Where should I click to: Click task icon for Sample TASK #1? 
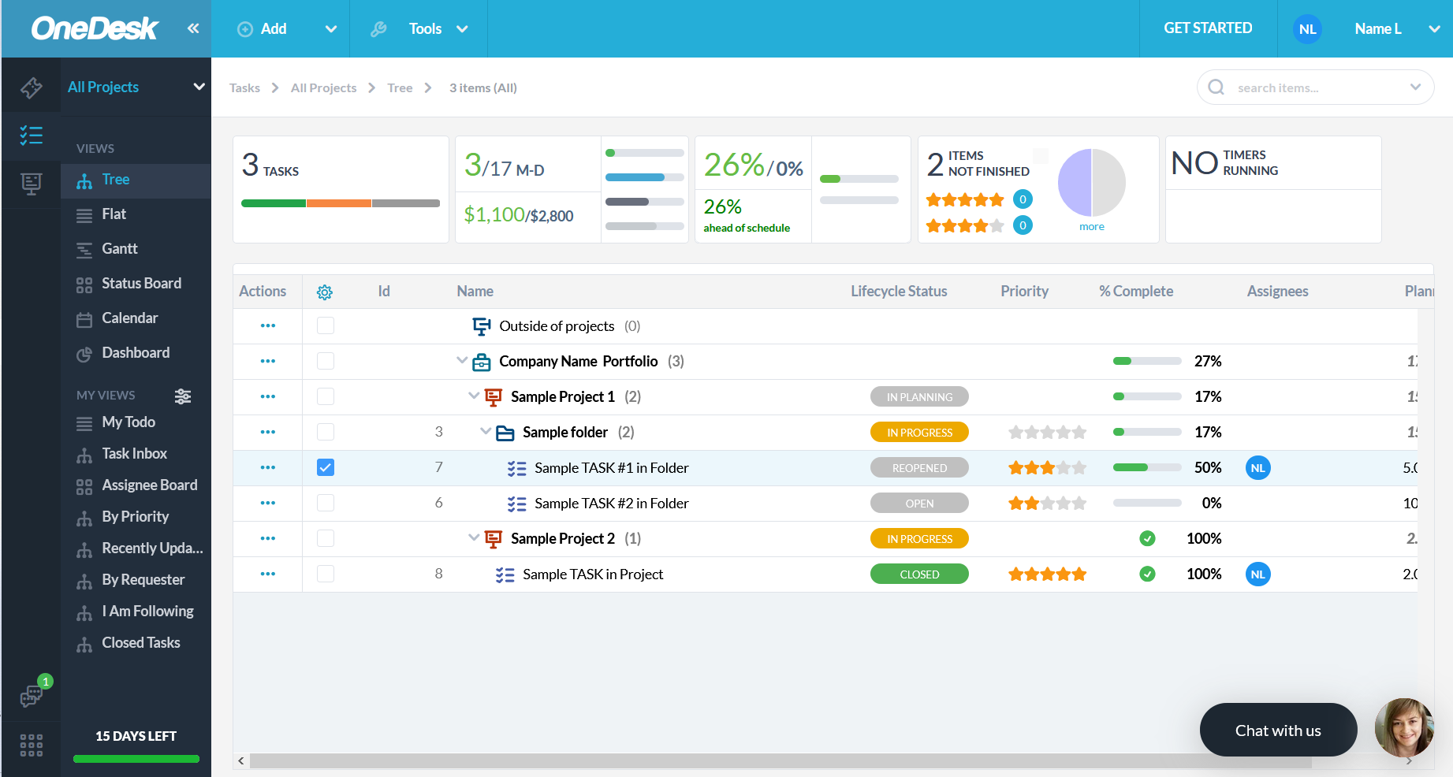[x=516, y=468]
